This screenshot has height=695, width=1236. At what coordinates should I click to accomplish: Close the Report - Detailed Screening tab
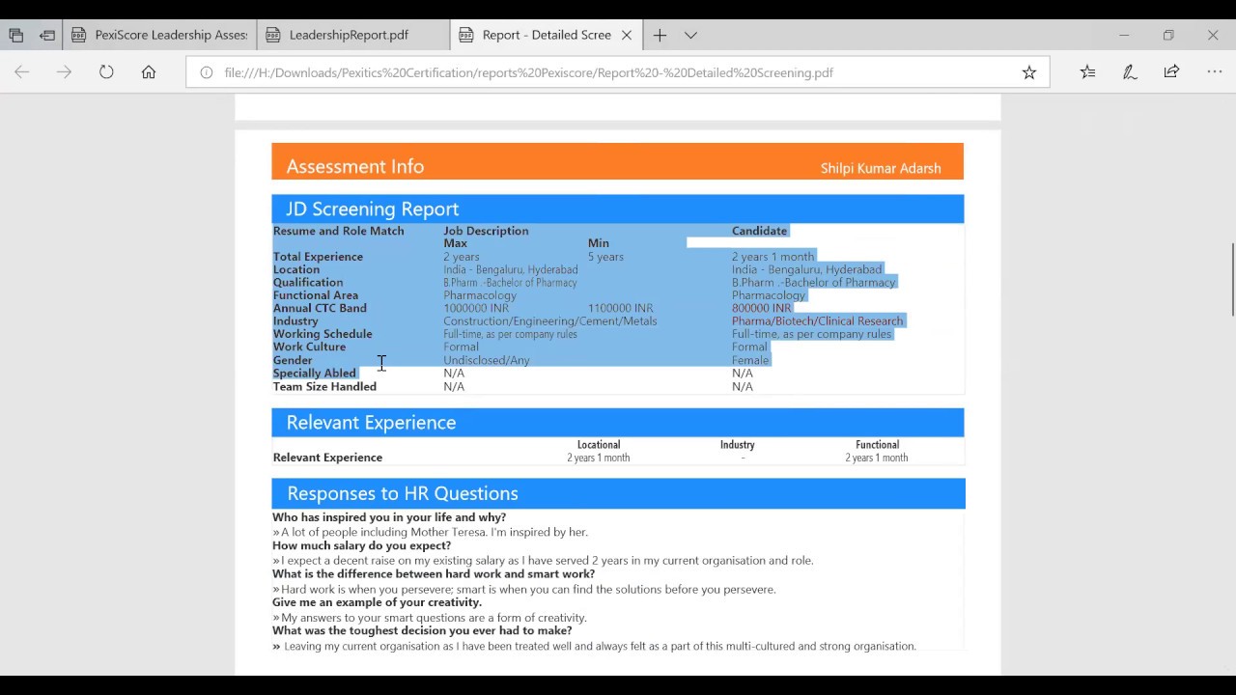point(626,35)
